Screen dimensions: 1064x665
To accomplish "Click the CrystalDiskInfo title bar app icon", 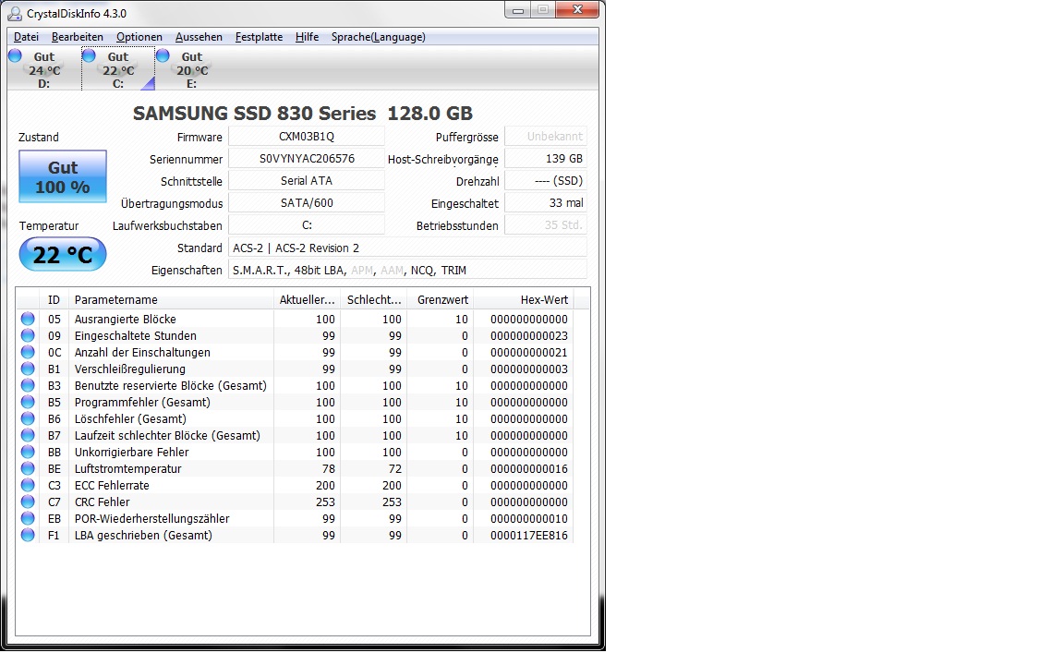I will click(14, 13).
